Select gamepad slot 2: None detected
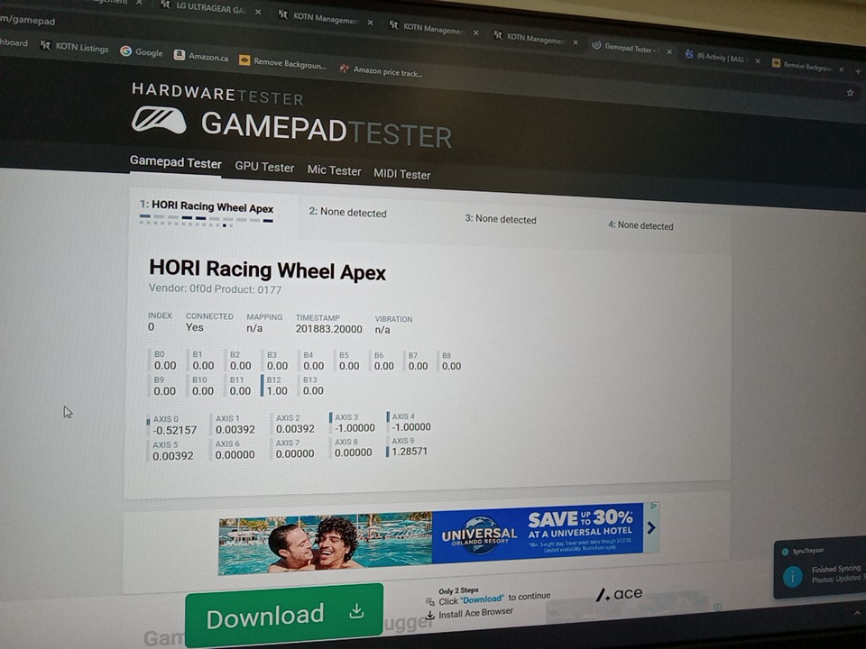The height and width of the screenshot is (649, 866). pyautogui.click(x=347, y=213)
